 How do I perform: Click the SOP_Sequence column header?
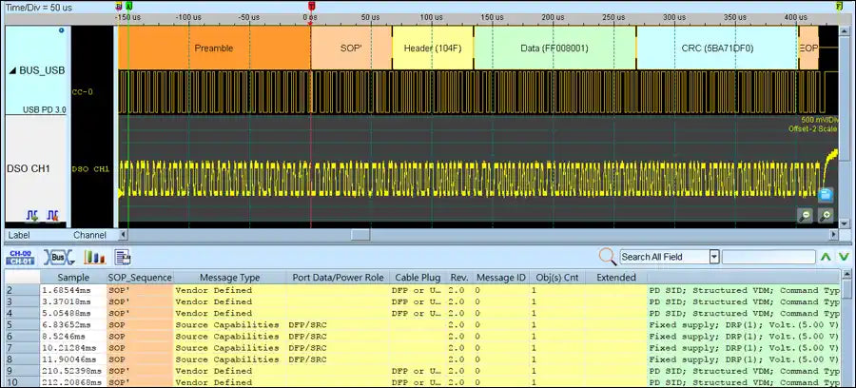(139, 277)
